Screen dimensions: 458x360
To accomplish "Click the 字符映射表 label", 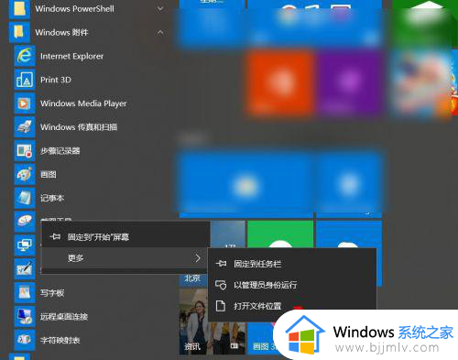I will pos(60,340).
